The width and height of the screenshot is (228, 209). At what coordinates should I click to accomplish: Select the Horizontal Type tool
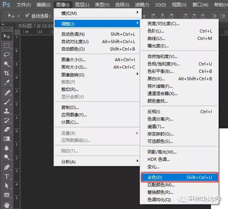click(7, 176)
